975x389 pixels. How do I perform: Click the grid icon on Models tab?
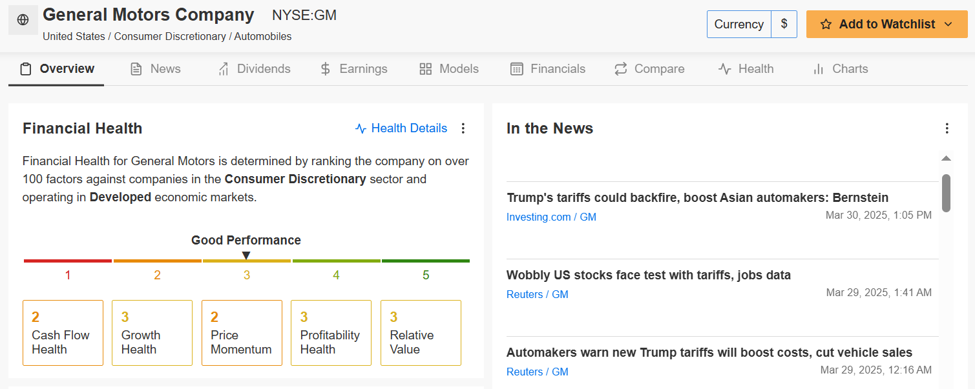tap(425, 69)
